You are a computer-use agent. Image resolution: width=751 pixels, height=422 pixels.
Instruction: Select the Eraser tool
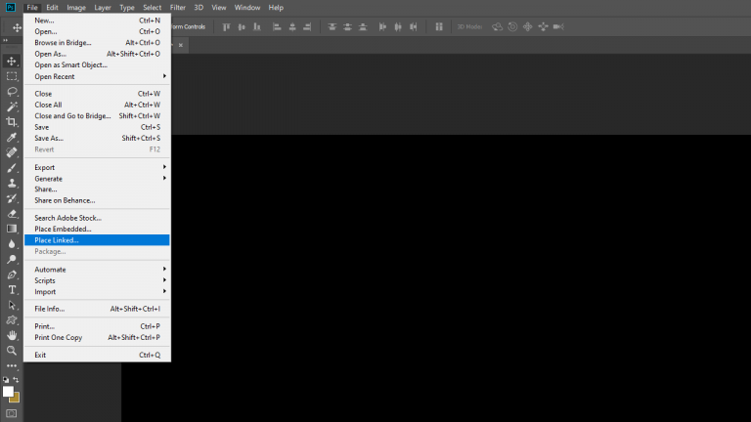[x=12, y=214]
